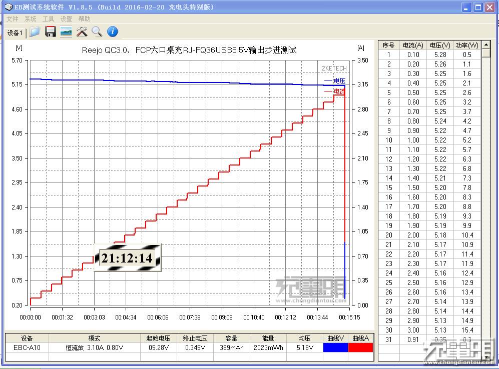The width and height of the screenshot is (499, 369).
Task: Select data row 20 with power 10.4
Action: (x=430, y=235)
